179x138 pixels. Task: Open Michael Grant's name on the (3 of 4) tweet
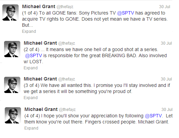coord(40,79)
